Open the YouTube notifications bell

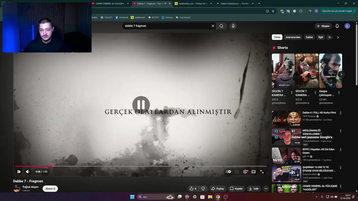(337, 26)
